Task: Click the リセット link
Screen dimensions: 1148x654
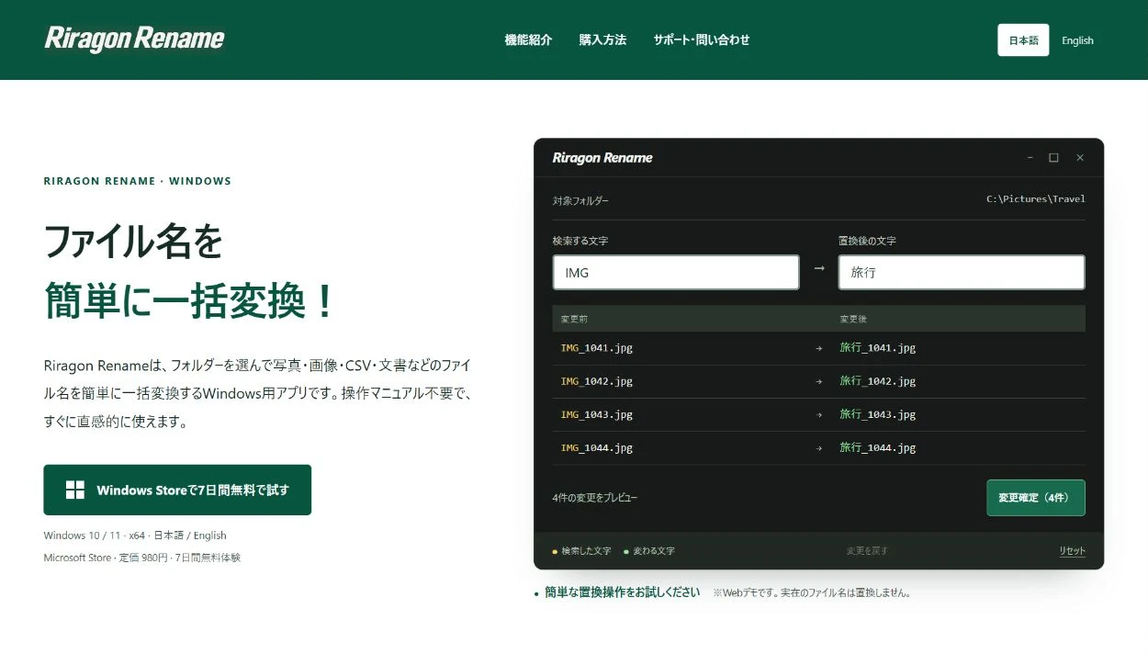Action: [1072, 551]
